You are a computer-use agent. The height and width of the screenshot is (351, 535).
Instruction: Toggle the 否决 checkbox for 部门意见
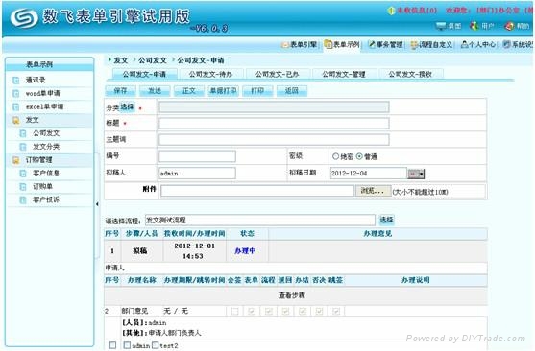(x=319, y=311)
